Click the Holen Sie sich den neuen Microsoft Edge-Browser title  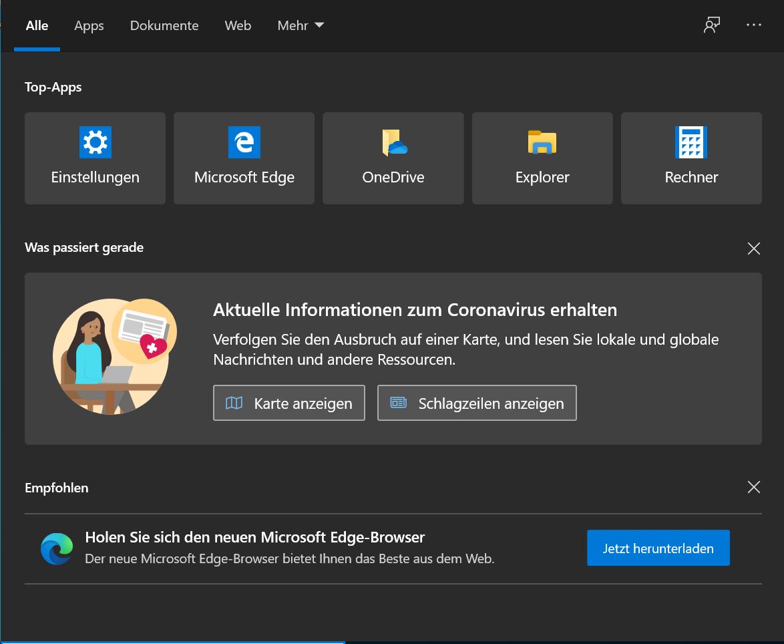click(x=255, y=537)
